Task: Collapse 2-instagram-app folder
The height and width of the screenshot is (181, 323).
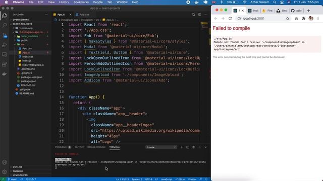Action: (x=31, y=32)
